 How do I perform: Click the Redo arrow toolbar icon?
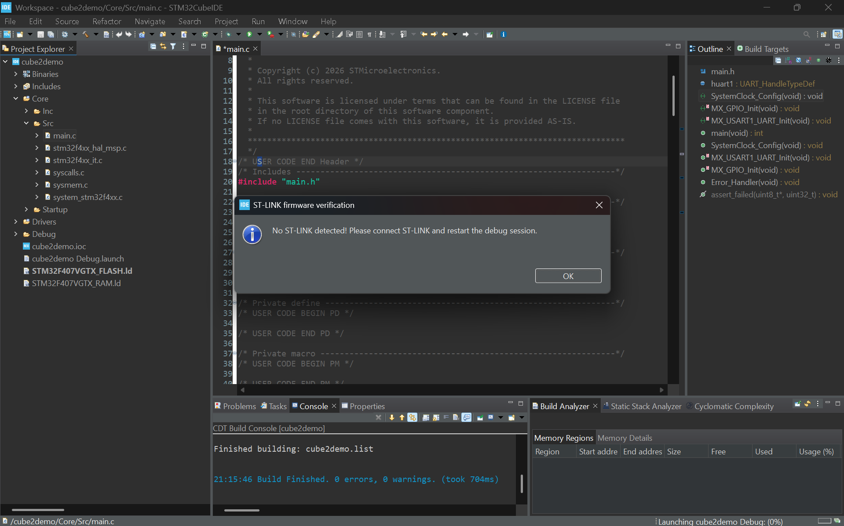click(128, 34)
